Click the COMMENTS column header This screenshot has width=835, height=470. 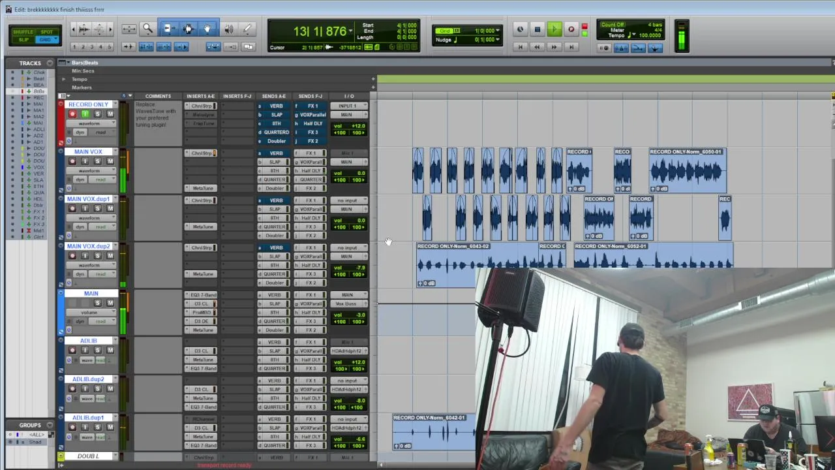click(158, 96)
